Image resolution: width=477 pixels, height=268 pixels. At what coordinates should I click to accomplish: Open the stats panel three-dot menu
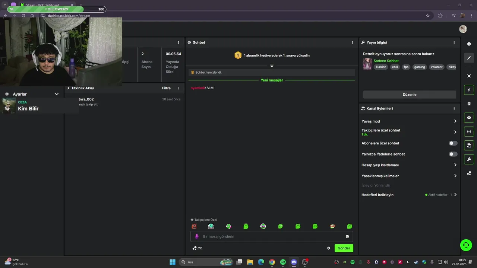pyautogui.click(x=179, y=42)
